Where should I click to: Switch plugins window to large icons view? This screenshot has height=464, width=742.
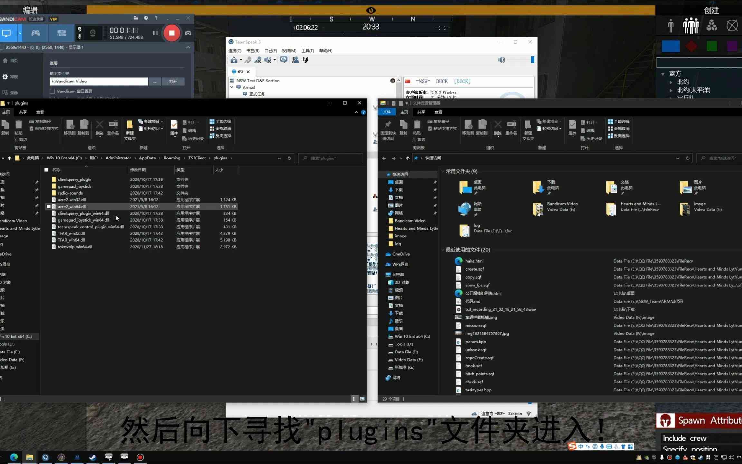click(x=362, y=399)
